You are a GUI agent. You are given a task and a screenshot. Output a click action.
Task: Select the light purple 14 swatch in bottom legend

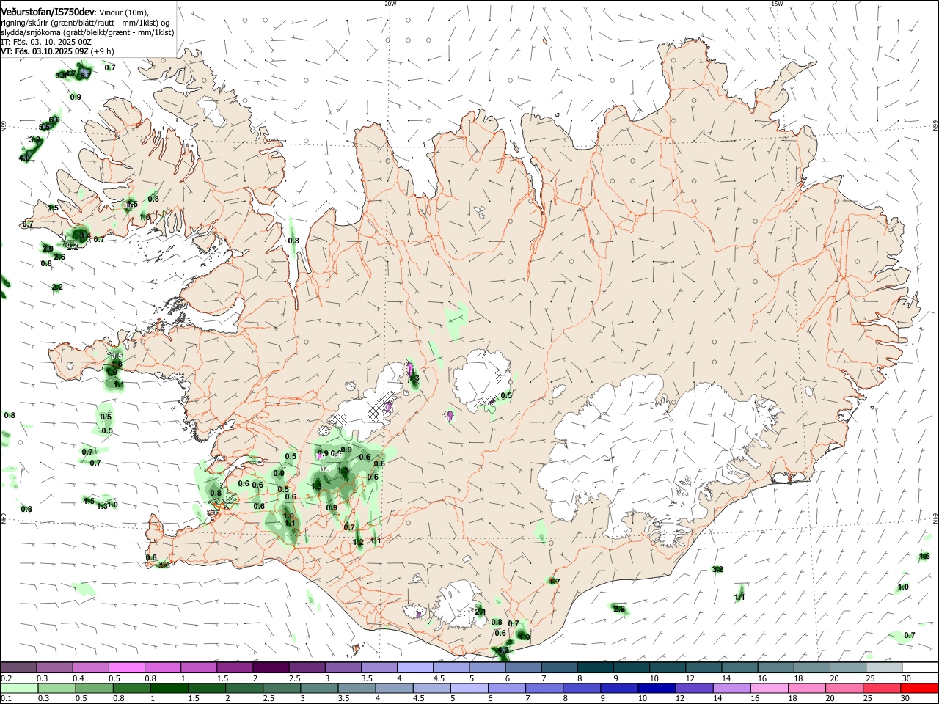click(x=731, y=688)
